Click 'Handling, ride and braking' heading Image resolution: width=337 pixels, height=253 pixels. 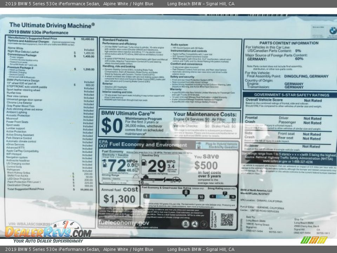[x=119, y=66]
